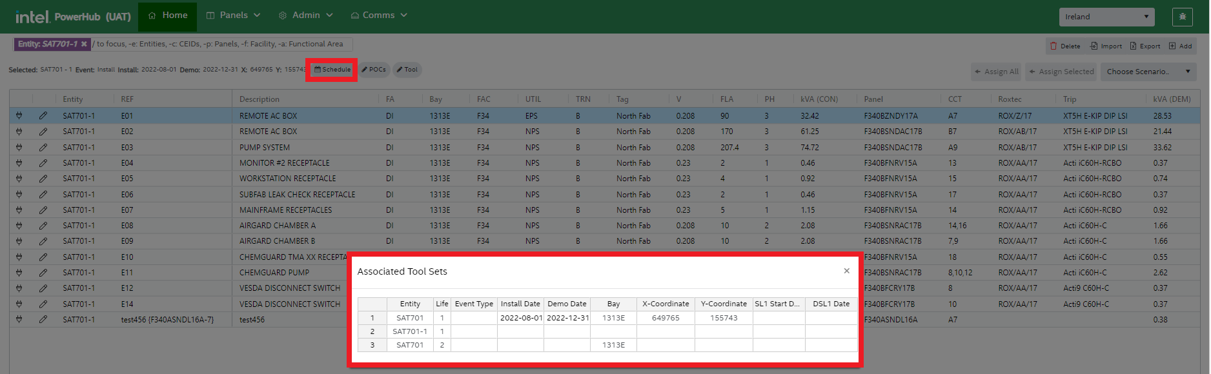
Task: Click the Schedule button
Action: (x=332, y=70)
